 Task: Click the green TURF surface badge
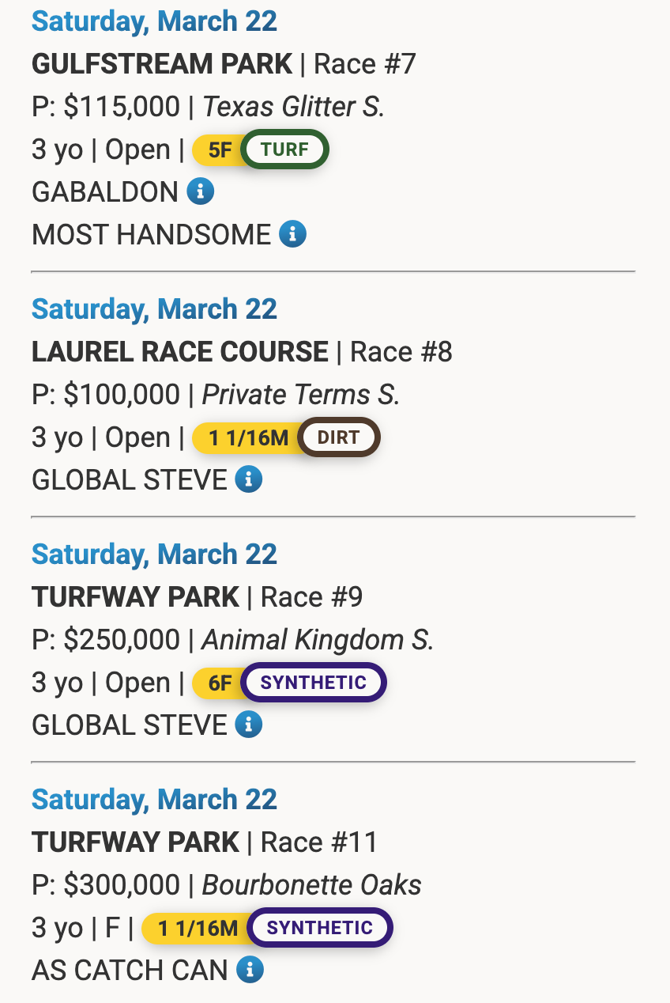284,150
